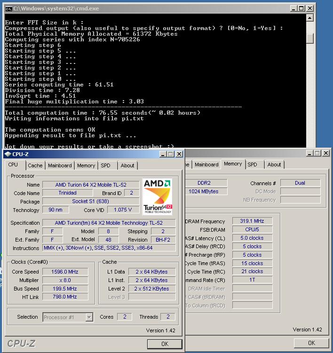Click the CAS# Latency value 5.0 clocks
The width and height of the screenshot is (333, 353).
tap(252, 238)
